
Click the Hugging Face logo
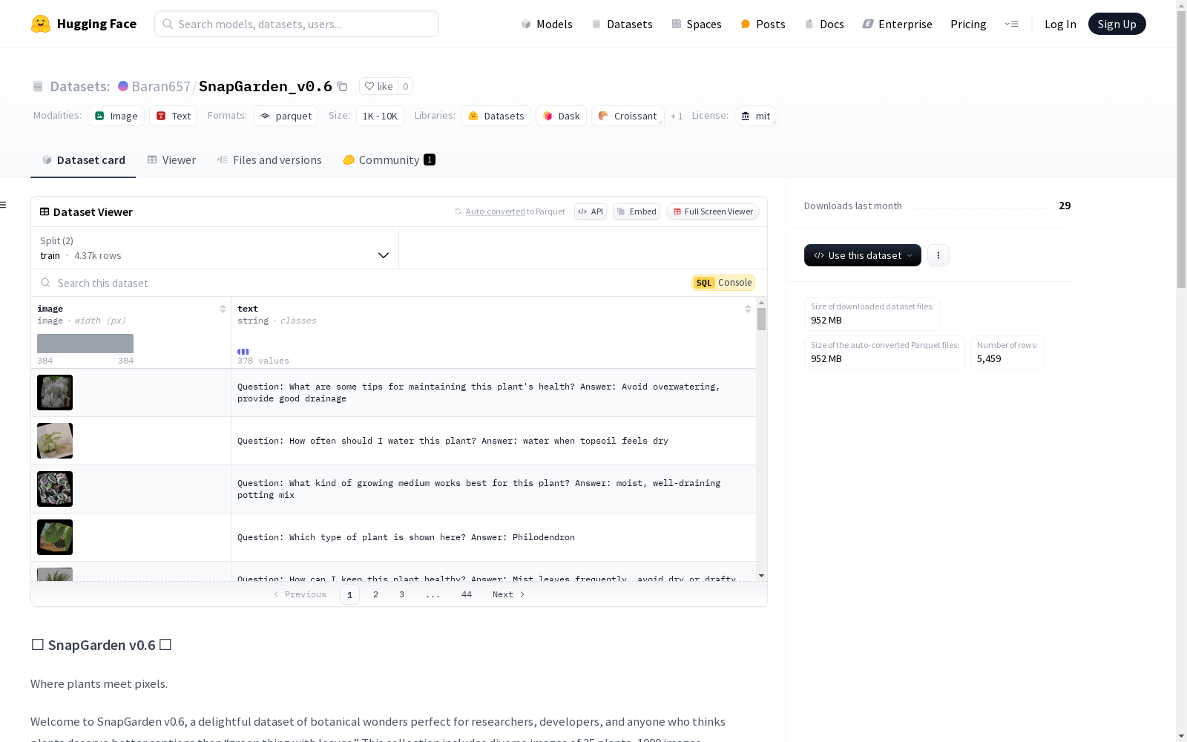pos(84,24)
